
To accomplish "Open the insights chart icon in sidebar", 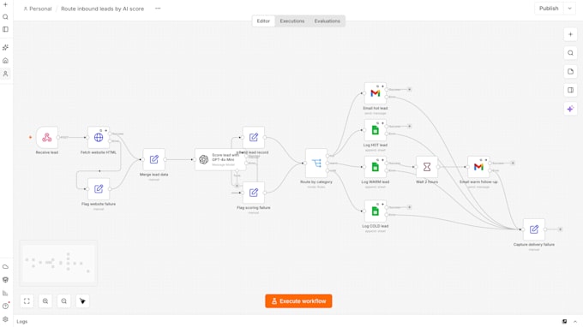I will click(5, 294).
